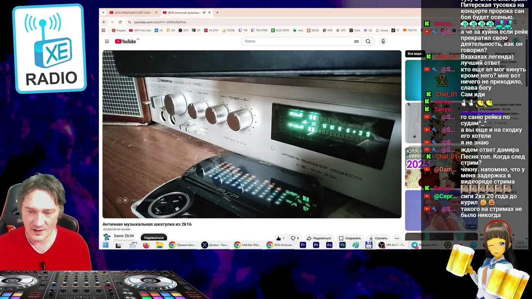Open on-screen keyboard in search box
Screen dimensions: 532x299
click(356, 42)
